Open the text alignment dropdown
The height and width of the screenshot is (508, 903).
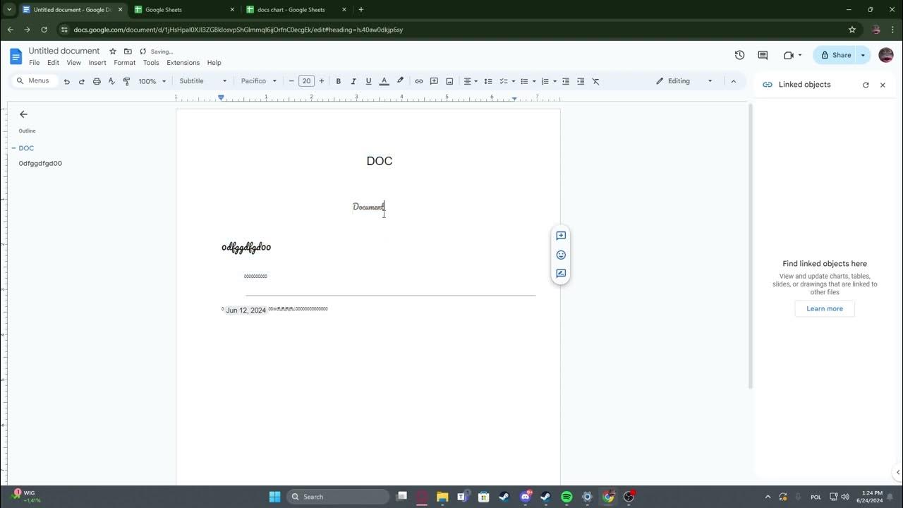click(x=470, y=81)
